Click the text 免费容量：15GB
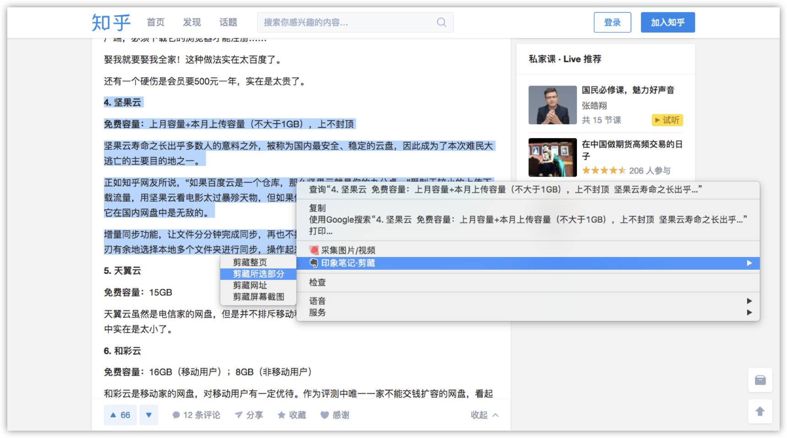787x438 pixels. click(x=138, y=292)
